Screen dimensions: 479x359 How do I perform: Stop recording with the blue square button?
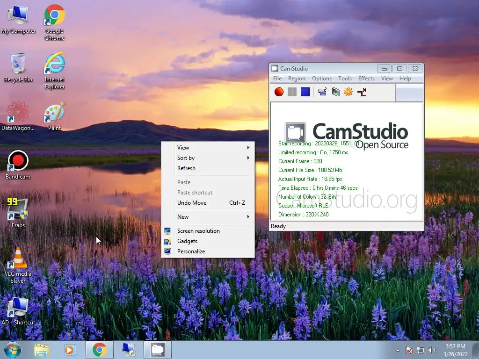point(305,92)
